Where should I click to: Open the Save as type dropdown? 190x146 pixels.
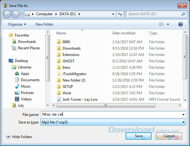click(113, 122)
